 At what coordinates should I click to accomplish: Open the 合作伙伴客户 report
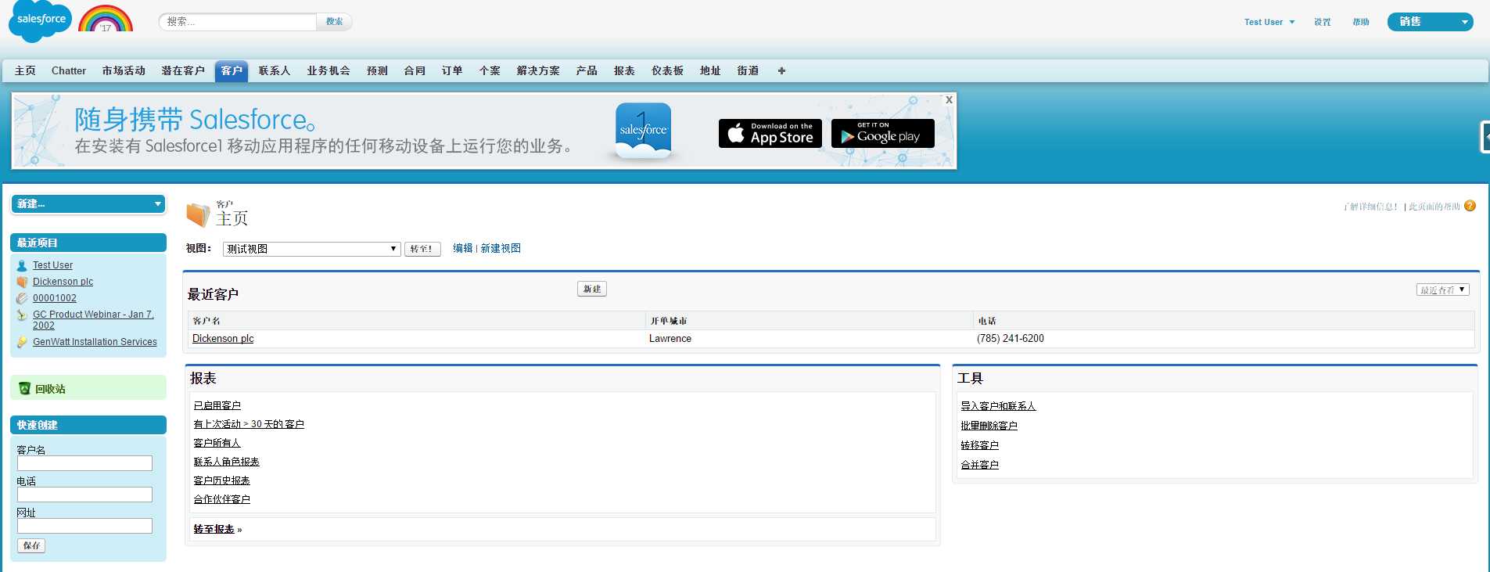coord(221,499)
